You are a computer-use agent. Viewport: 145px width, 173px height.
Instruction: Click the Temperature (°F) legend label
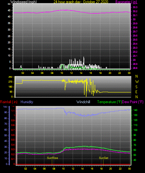[x=110, y=102]
